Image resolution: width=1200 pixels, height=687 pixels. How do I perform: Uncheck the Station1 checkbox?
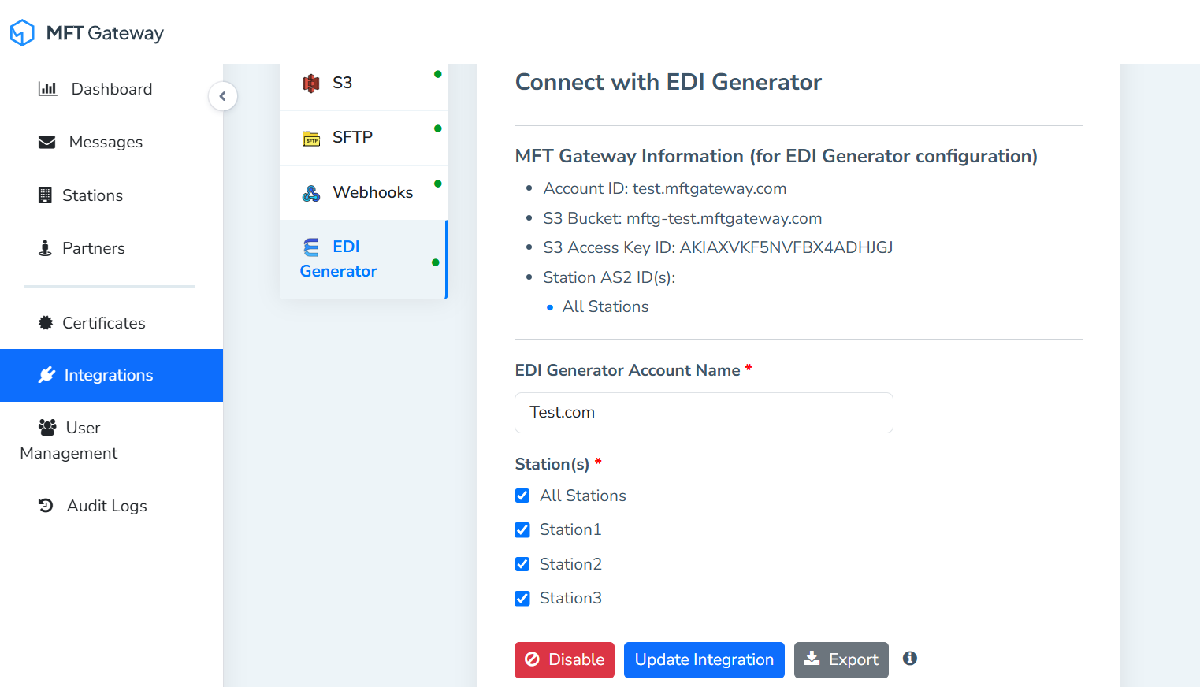coord(522,530)
